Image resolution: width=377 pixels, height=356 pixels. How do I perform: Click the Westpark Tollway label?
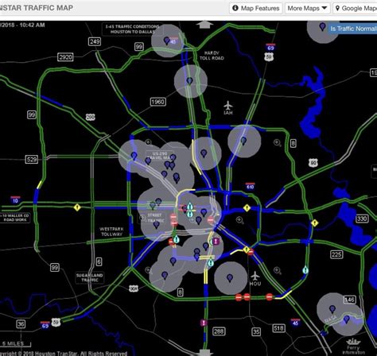(111, 231)
